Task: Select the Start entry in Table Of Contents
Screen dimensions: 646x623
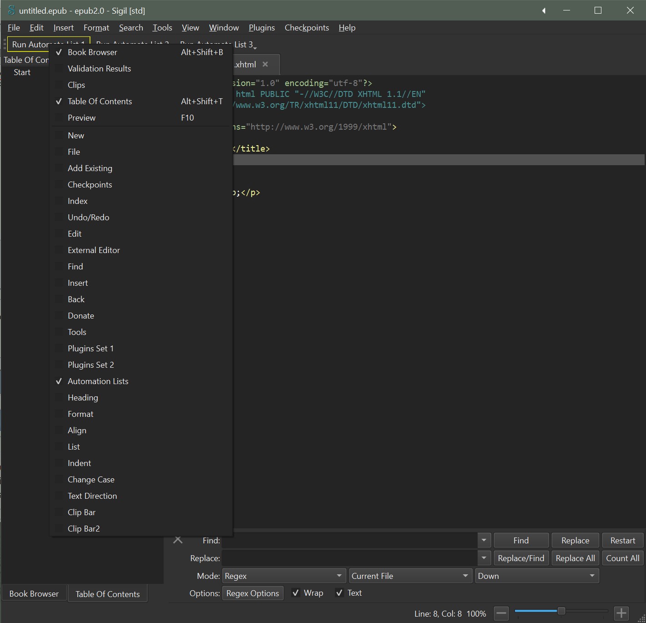Action: [x=22, y=72]
